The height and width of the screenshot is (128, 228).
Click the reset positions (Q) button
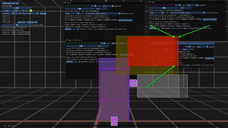pos(10,3)
